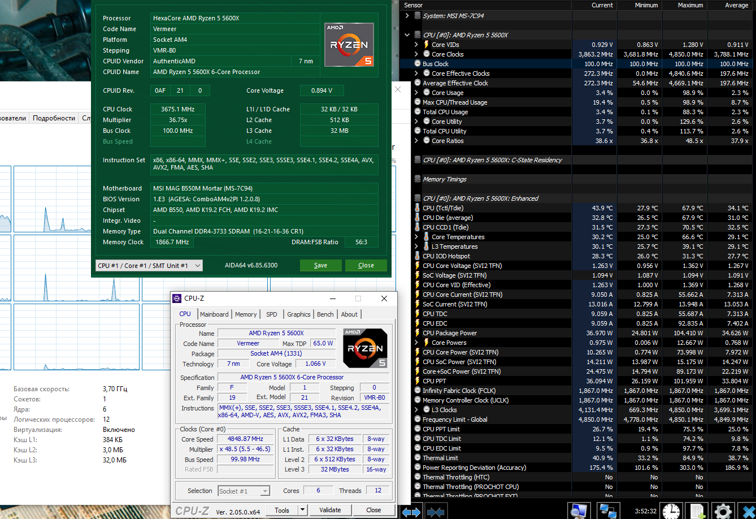The width and height of the screenshot is (756, 519).
Task: Click the lightning icon beside CPU TDC
Action: 418,314
